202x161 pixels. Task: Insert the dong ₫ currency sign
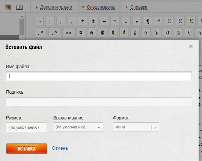pyautogui.click(x=167, y=32)
